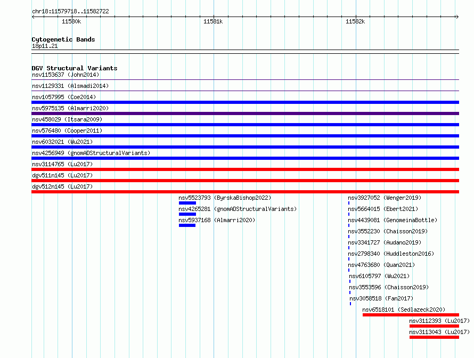Open nsv6105797 (Wu2021) variant label
Viewport: 474px width, 358px height.
[379, 276]
